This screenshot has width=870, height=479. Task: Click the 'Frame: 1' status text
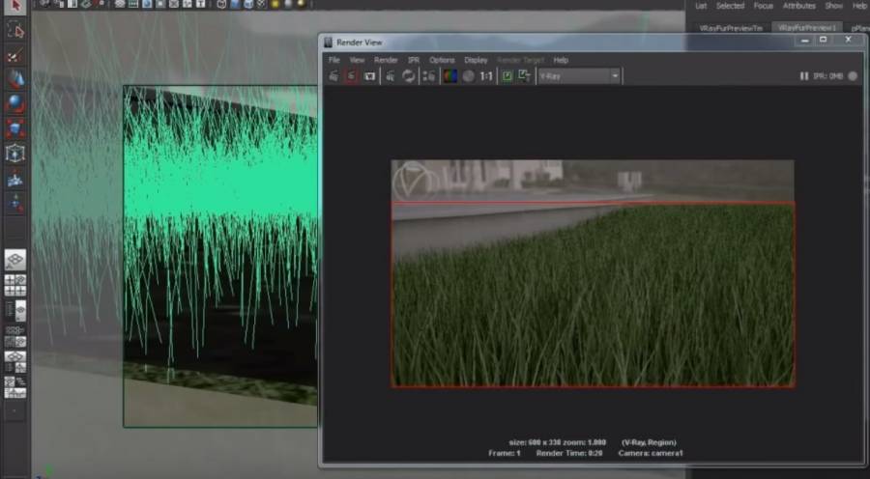505,453
